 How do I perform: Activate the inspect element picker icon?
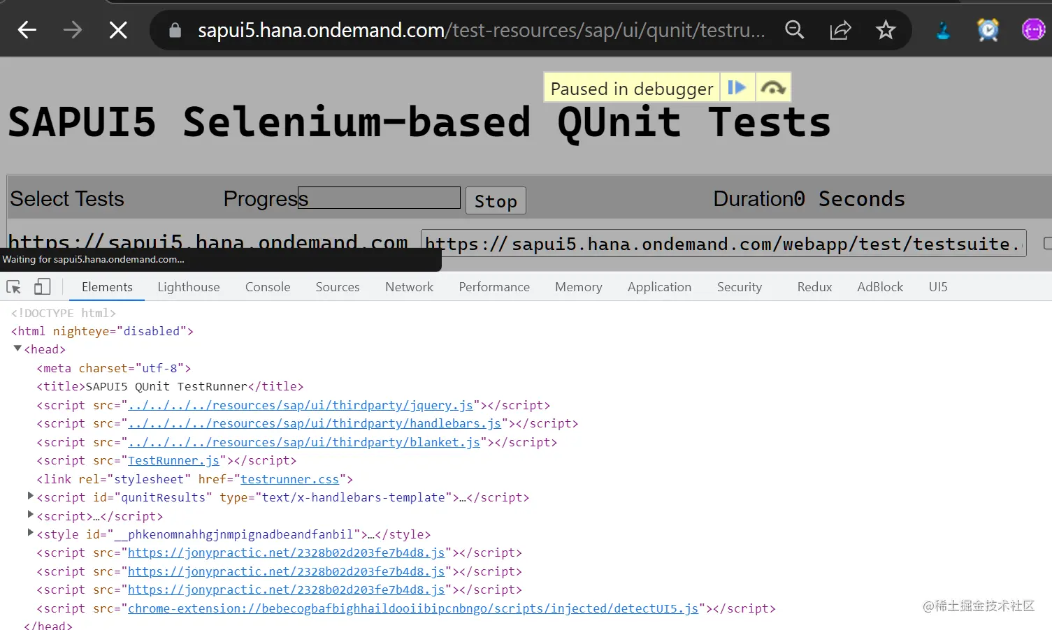[13, 287]
